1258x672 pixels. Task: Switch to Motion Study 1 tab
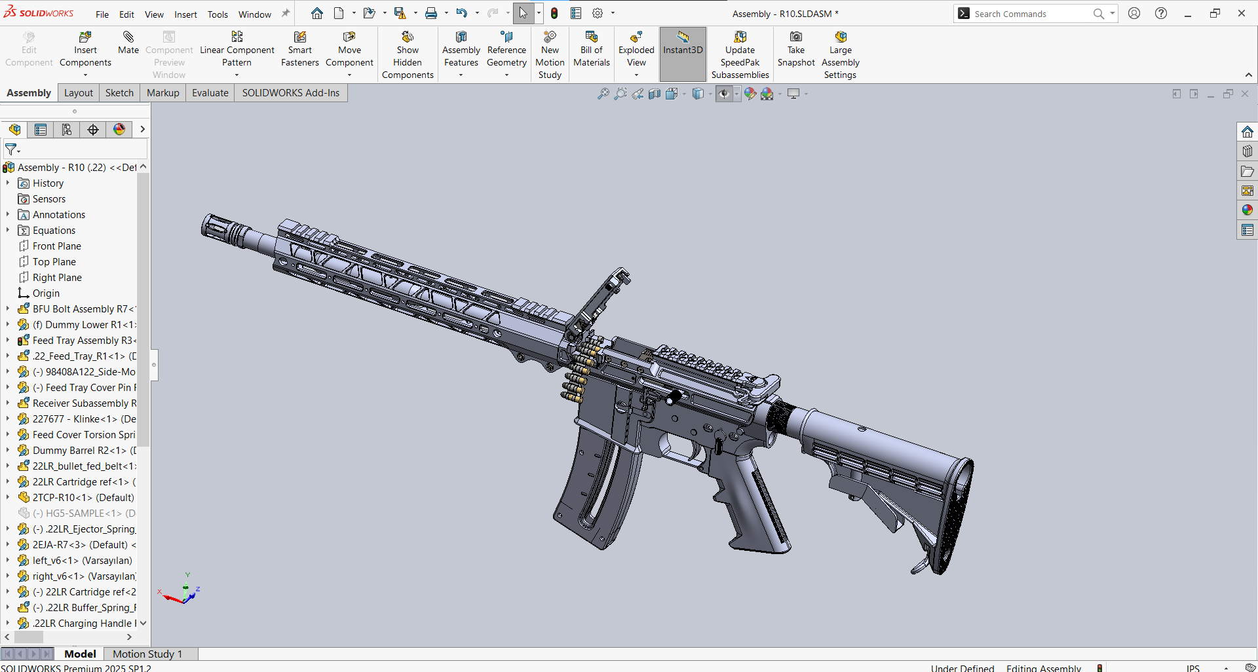[x=147, y=654]
